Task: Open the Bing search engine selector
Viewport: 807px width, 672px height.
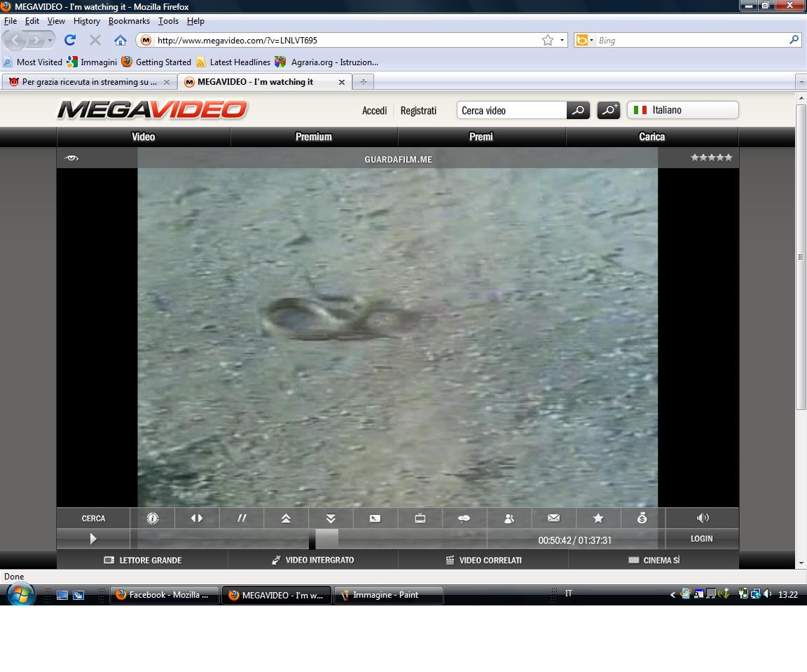Action: (584, 41)
